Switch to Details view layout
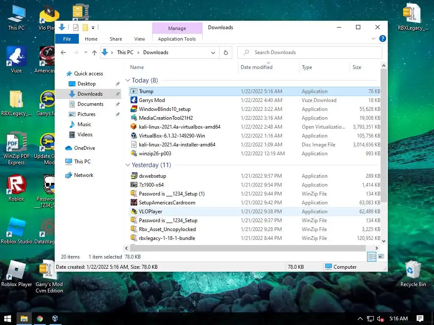Viewport: 434px width, 325px height. tap(372, 257)
